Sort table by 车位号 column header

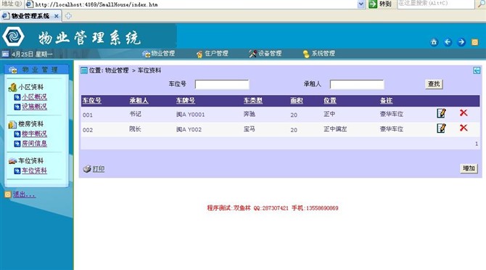point(91,100)
